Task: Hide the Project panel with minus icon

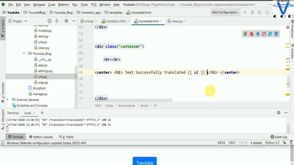Action: click(x=73, y=21)
